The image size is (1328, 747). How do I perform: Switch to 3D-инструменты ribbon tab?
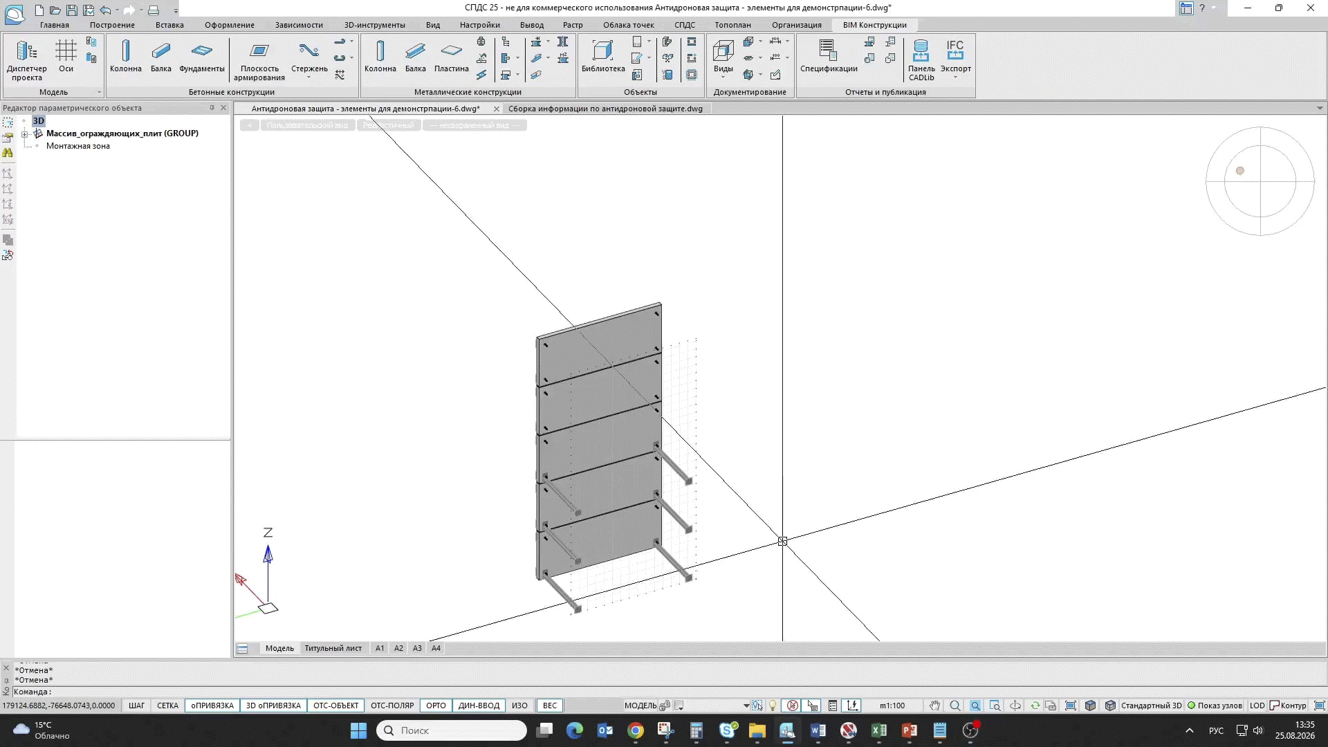point(375,25)
